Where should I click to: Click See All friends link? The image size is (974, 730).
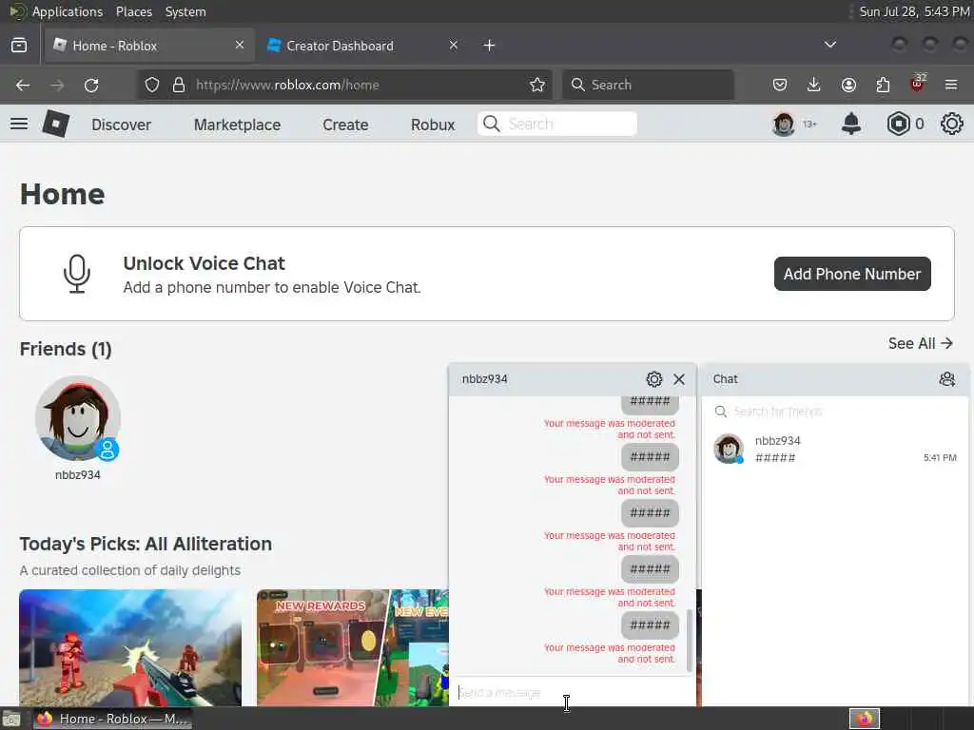920,343
